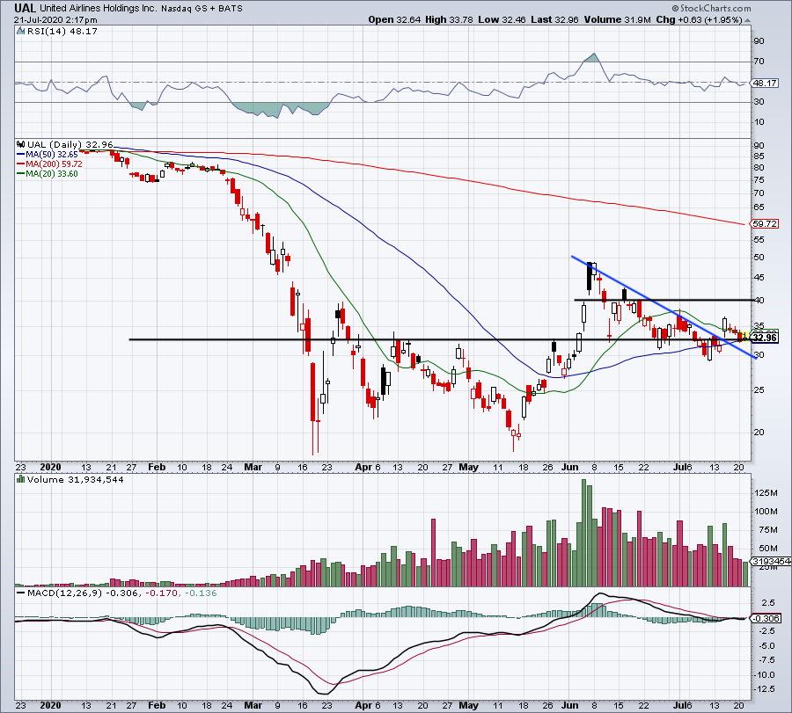Click the Volume 31,934,544 panel label
This screenshot has height=713, width=792.
tap(76, 480)
